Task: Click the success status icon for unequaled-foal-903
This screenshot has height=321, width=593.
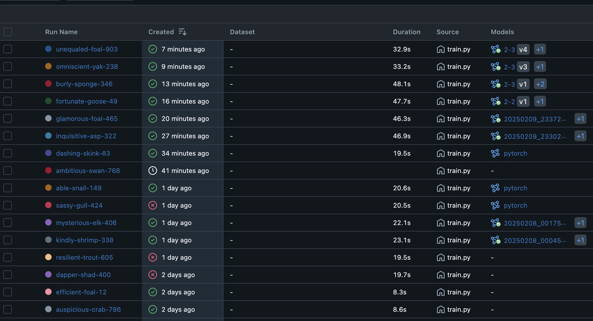Action: click(153, 49)
